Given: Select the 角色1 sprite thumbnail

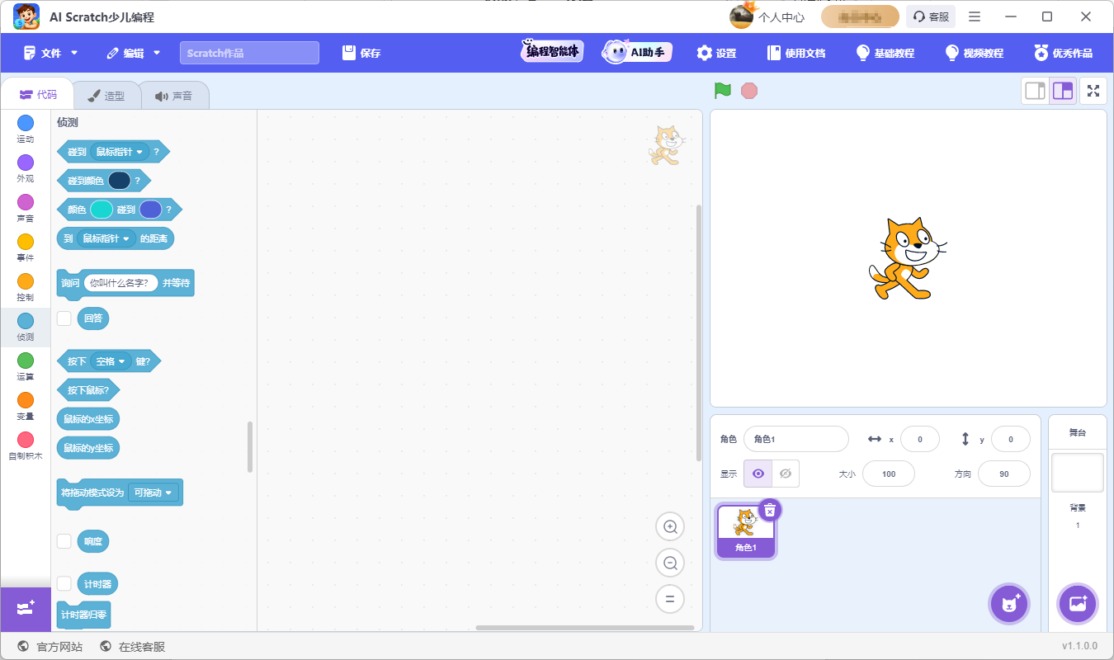Looking at the screenshot, I should pos(745,530).
